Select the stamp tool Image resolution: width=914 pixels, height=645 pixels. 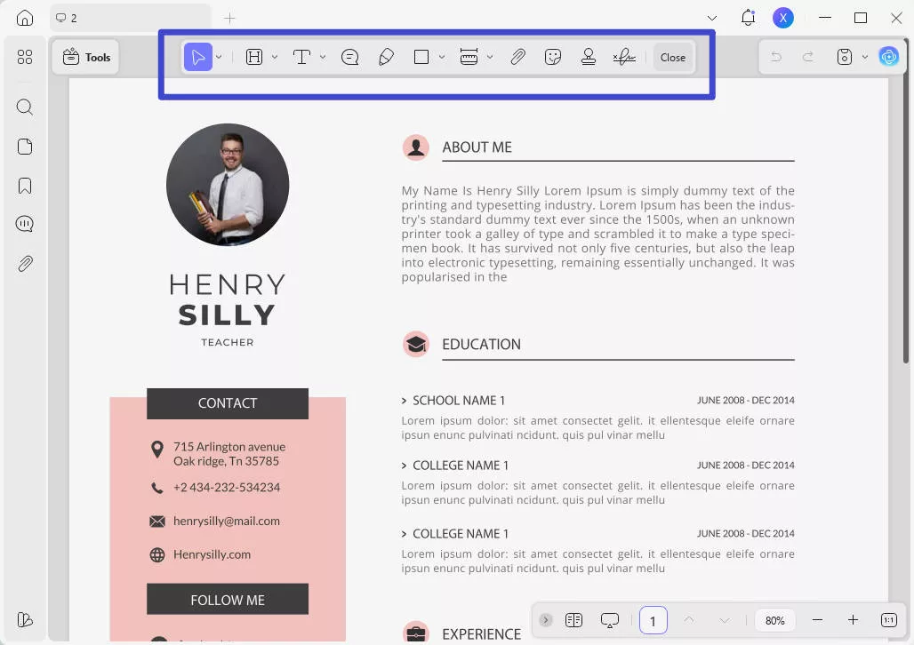pos(589,57)
